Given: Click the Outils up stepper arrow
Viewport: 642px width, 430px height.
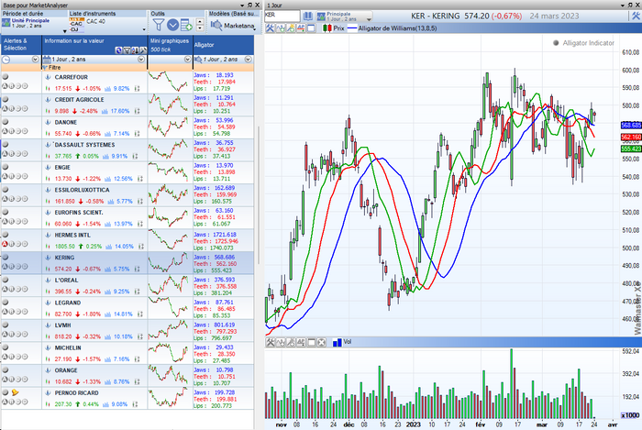Looking at the screenshot, I should click(200, 22).
